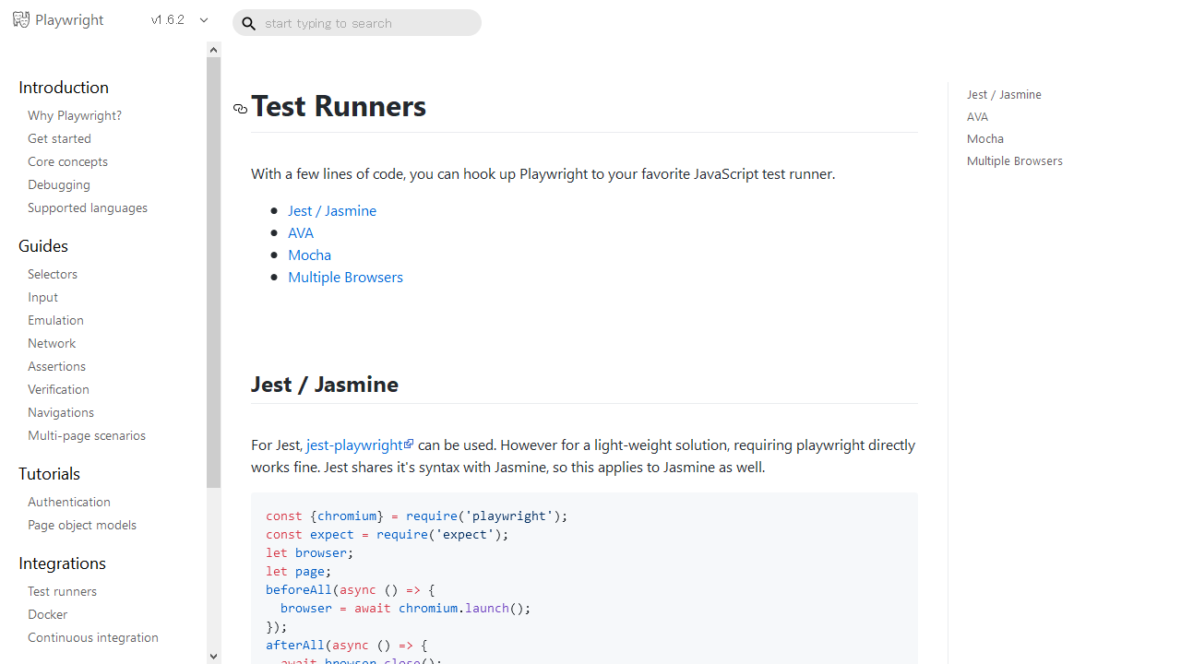Image resolution: width=1181 pixels, height=664 pixels.
Task: Open the v1.6.2 version dropdown
Action: pos(180,19)
